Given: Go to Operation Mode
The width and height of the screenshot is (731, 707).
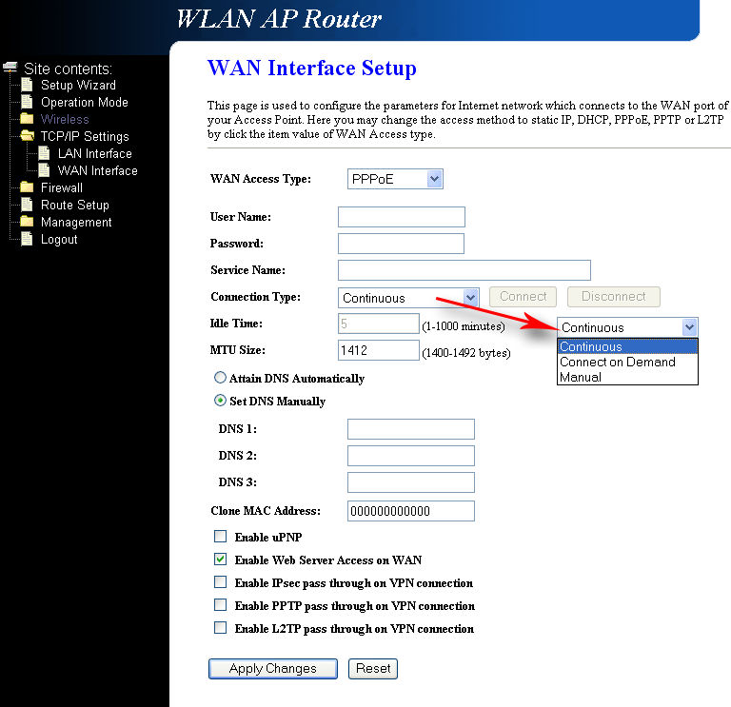Looking at the screenshot, I should (85, 102).
